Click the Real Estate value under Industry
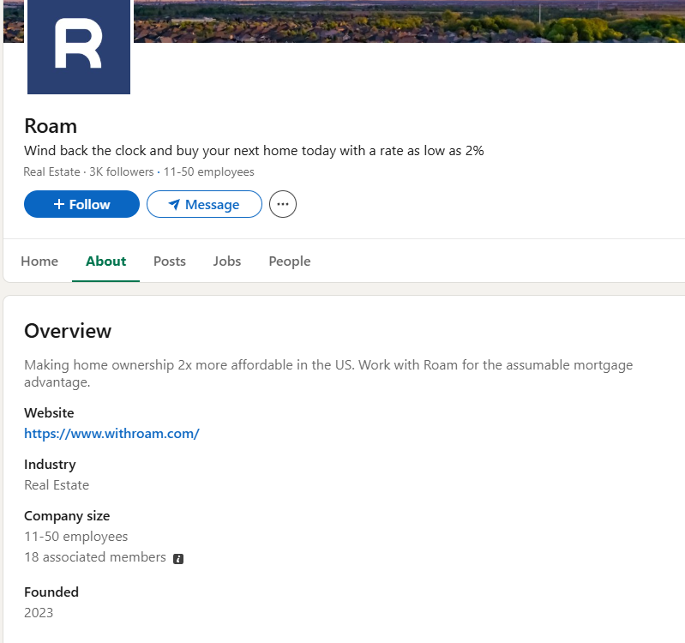The width and height of the screenshot is (685, 643). (57, 485)
